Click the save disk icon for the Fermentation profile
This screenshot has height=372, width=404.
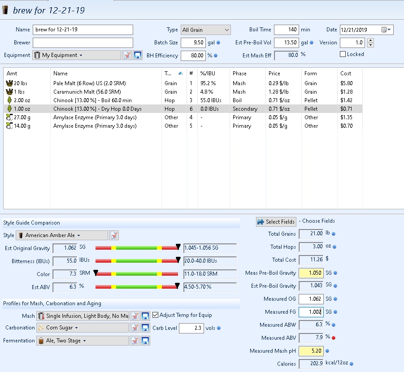click(x=145, y=341)
